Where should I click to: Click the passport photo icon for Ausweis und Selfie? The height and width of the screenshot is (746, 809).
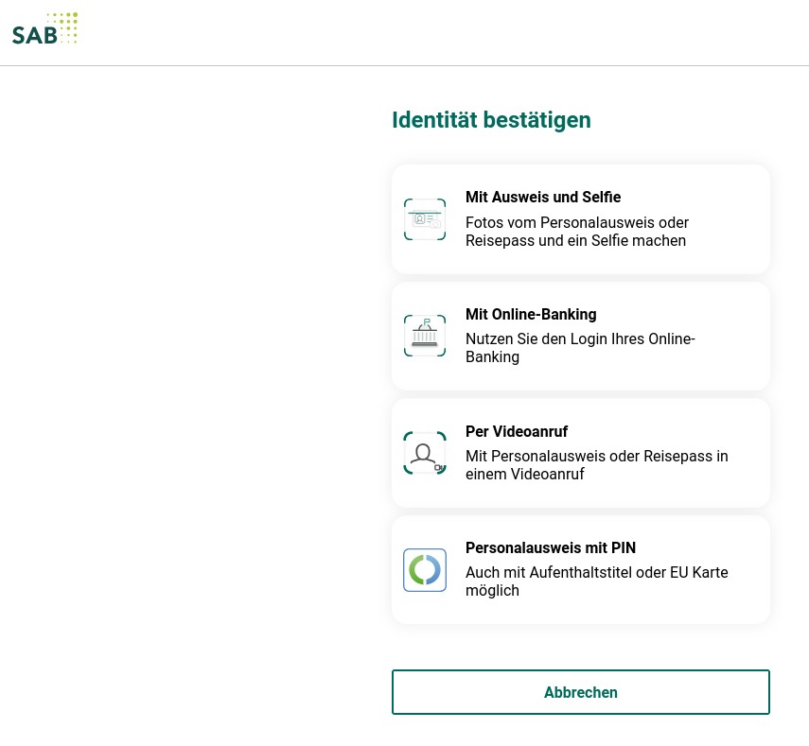click(x=425, y=218)
